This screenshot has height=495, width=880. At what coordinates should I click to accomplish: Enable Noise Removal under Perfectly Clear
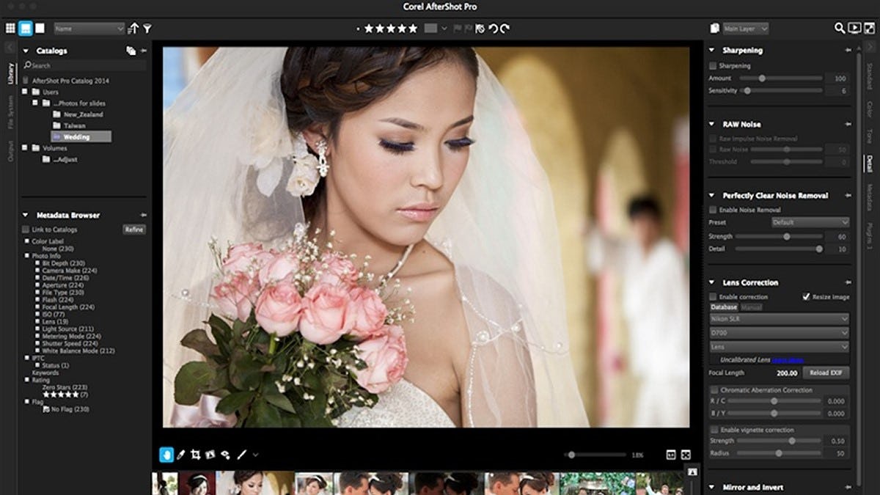713,209
